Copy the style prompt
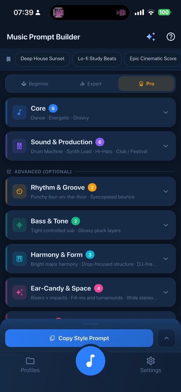 [x=79, y=338]
